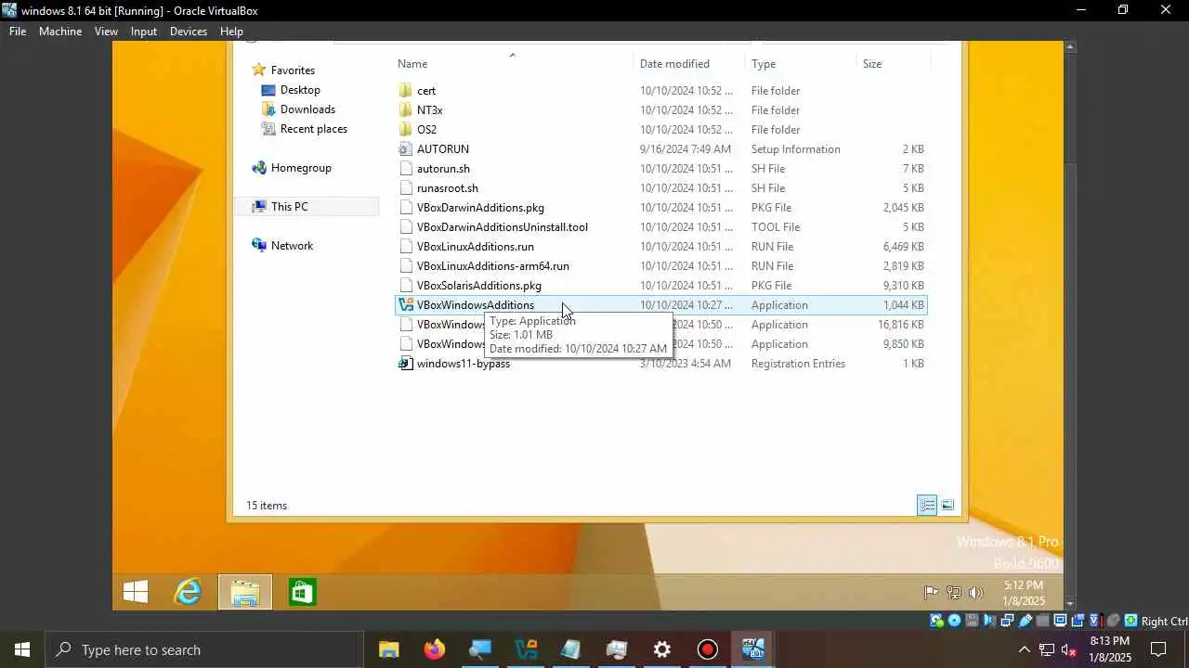Open the Help menu

coord(231,32)
